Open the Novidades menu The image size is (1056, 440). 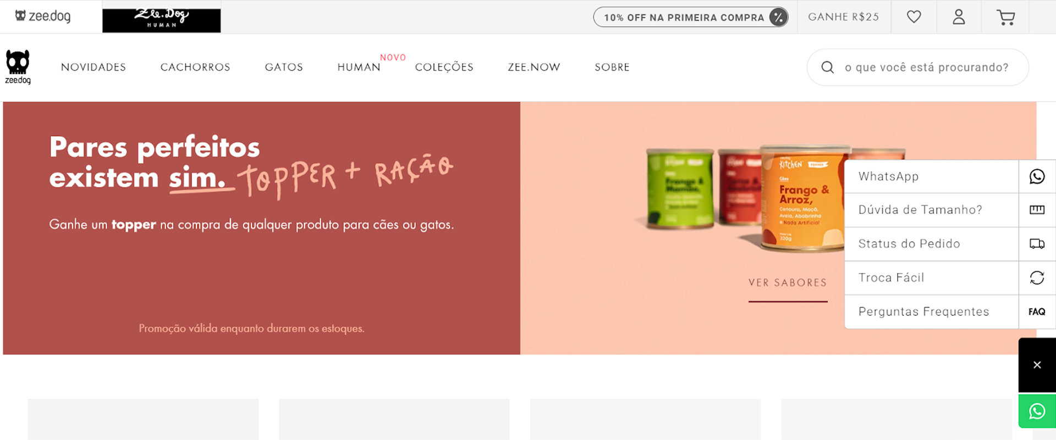[94, 67]
